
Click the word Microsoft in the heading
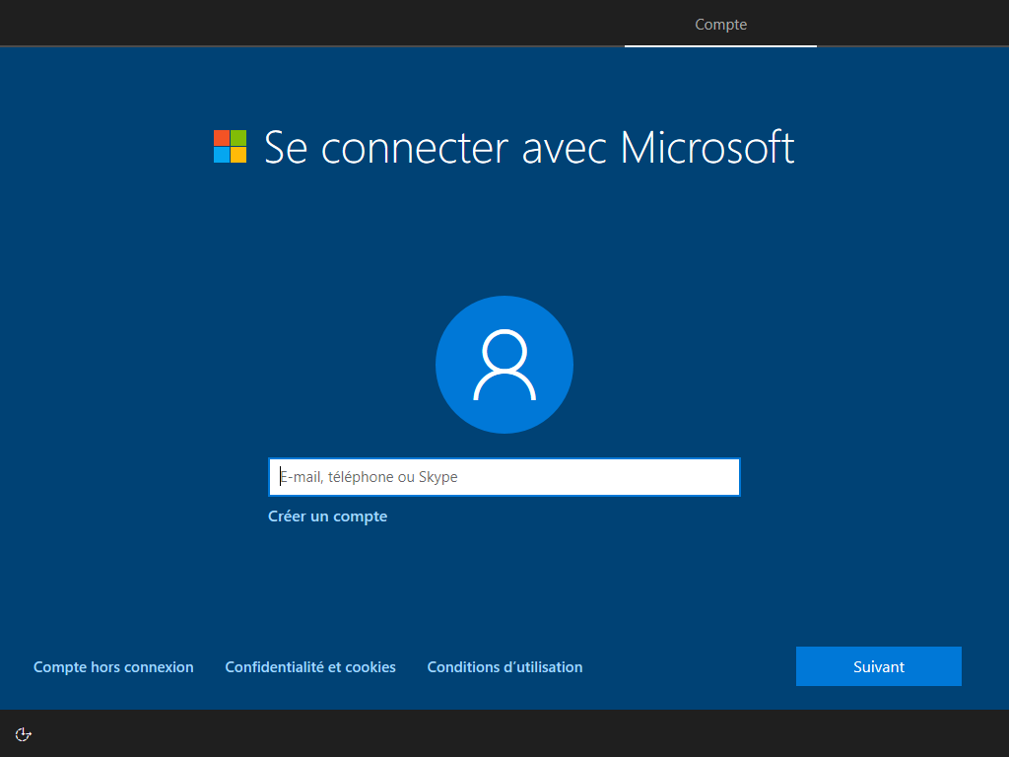click(x=706, y=148)
